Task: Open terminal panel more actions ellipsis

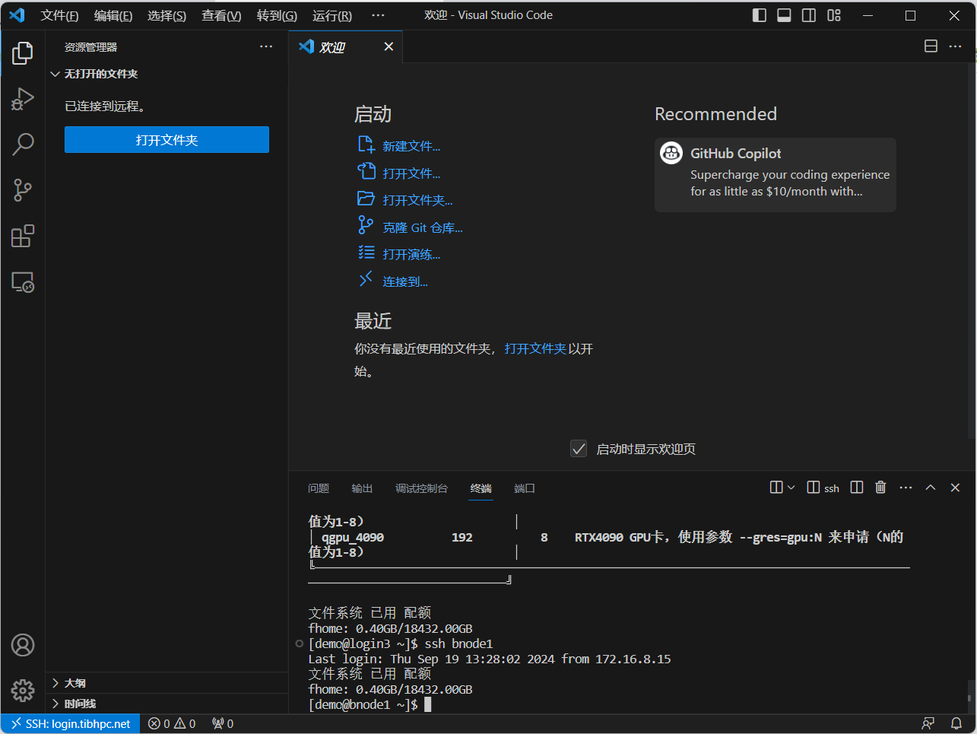Action: (906, 488)
